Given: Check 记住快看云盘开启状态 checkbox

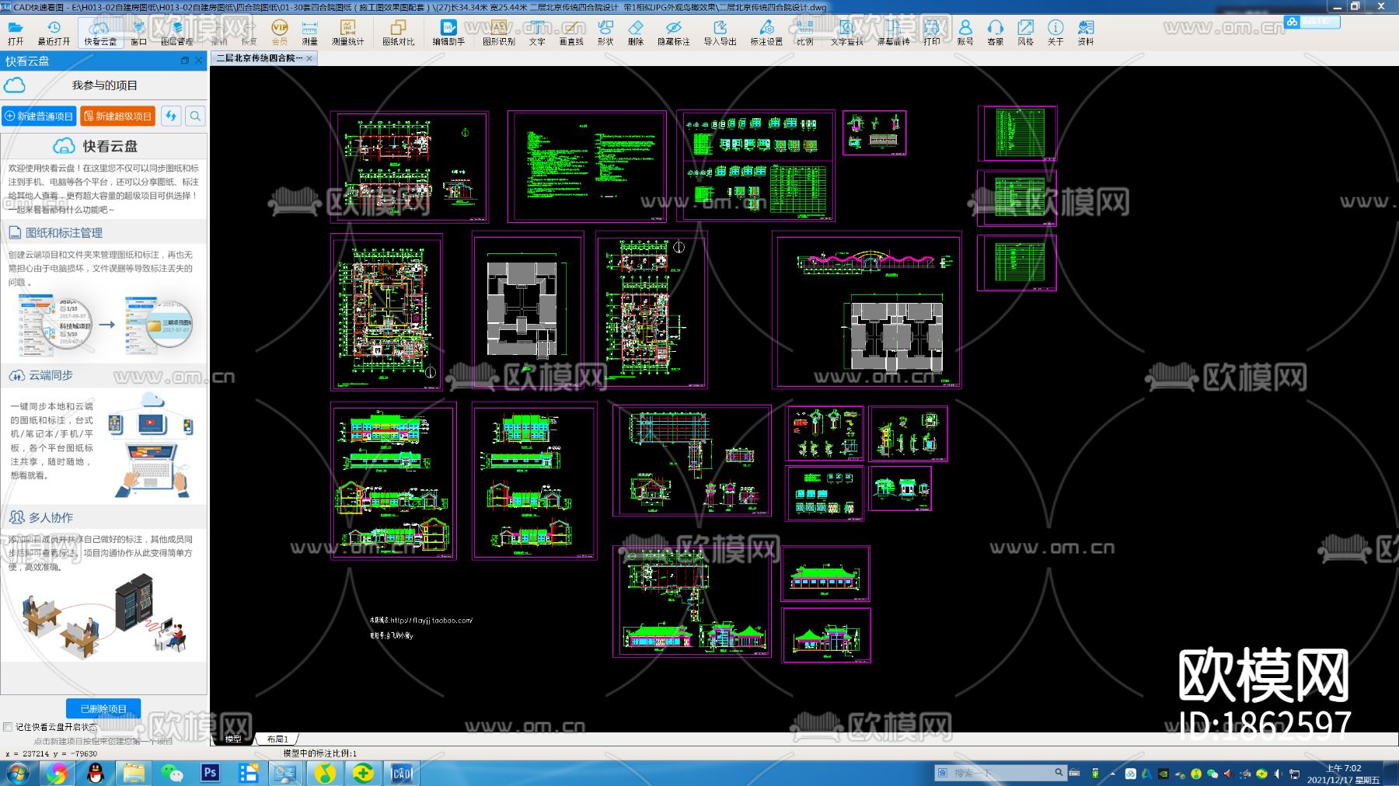Looking at the screenshot, I should [x=8, y=727].
